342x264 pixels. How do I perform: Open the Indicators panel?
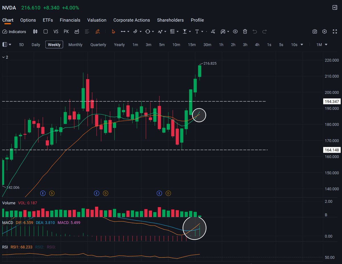(14, 32)
